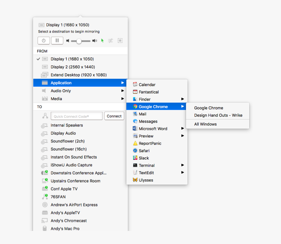Click the Audio Only speaker icon
The image size is (281, 244).
(44, 91)
